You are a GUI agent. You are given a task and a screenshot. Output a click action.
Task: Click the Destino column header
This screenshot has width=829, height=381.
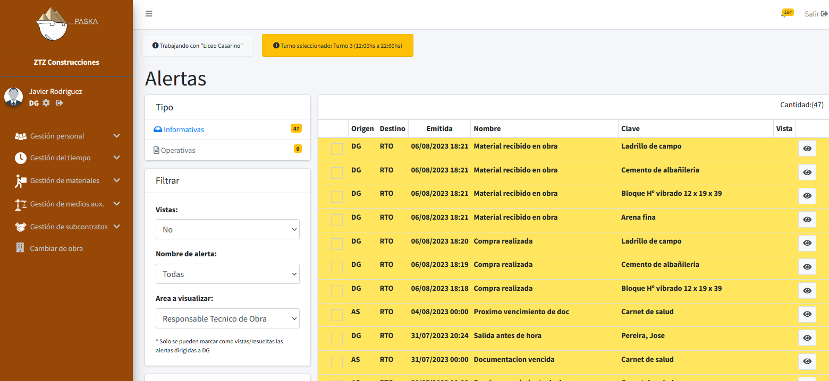point(392,128)
